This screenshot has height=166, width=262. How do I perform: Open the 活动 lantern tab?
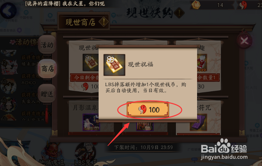tap(47, 45)
